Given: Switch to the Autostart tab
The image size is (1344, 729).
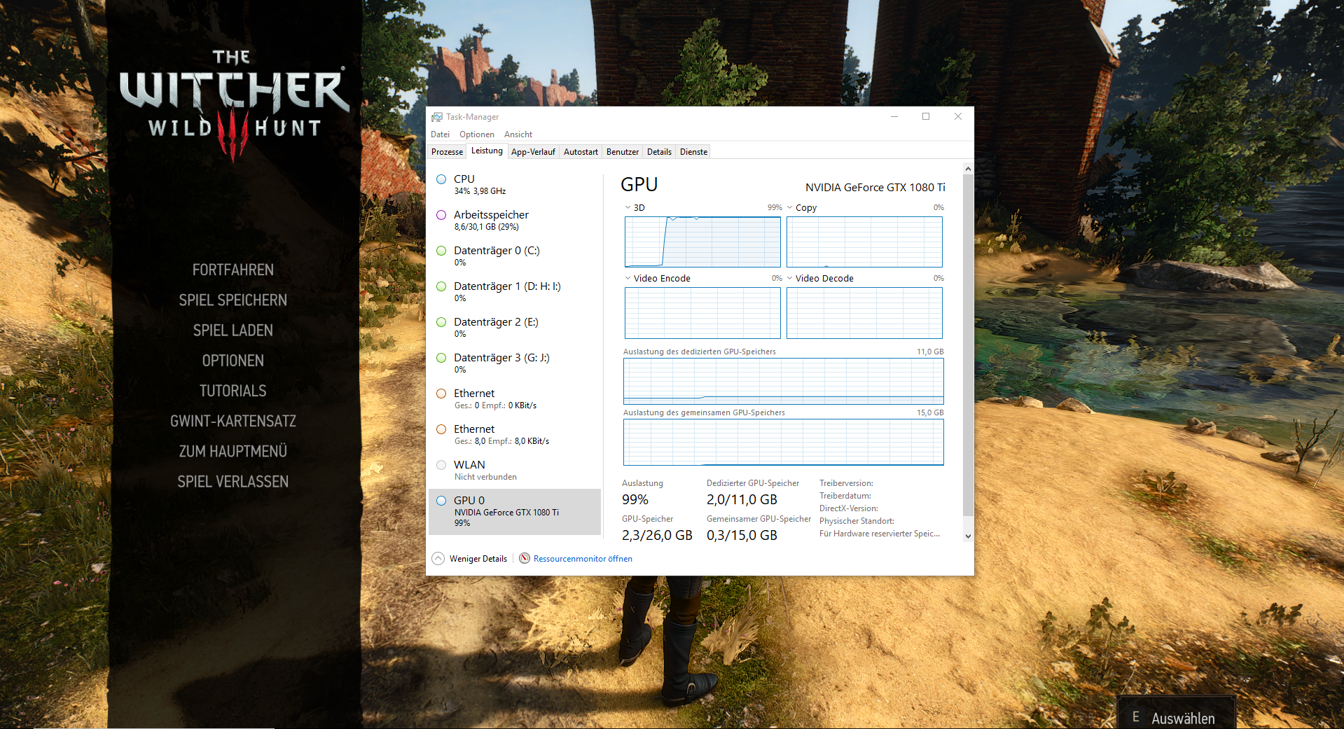Looking at the screenshot, I should point(580,151).
